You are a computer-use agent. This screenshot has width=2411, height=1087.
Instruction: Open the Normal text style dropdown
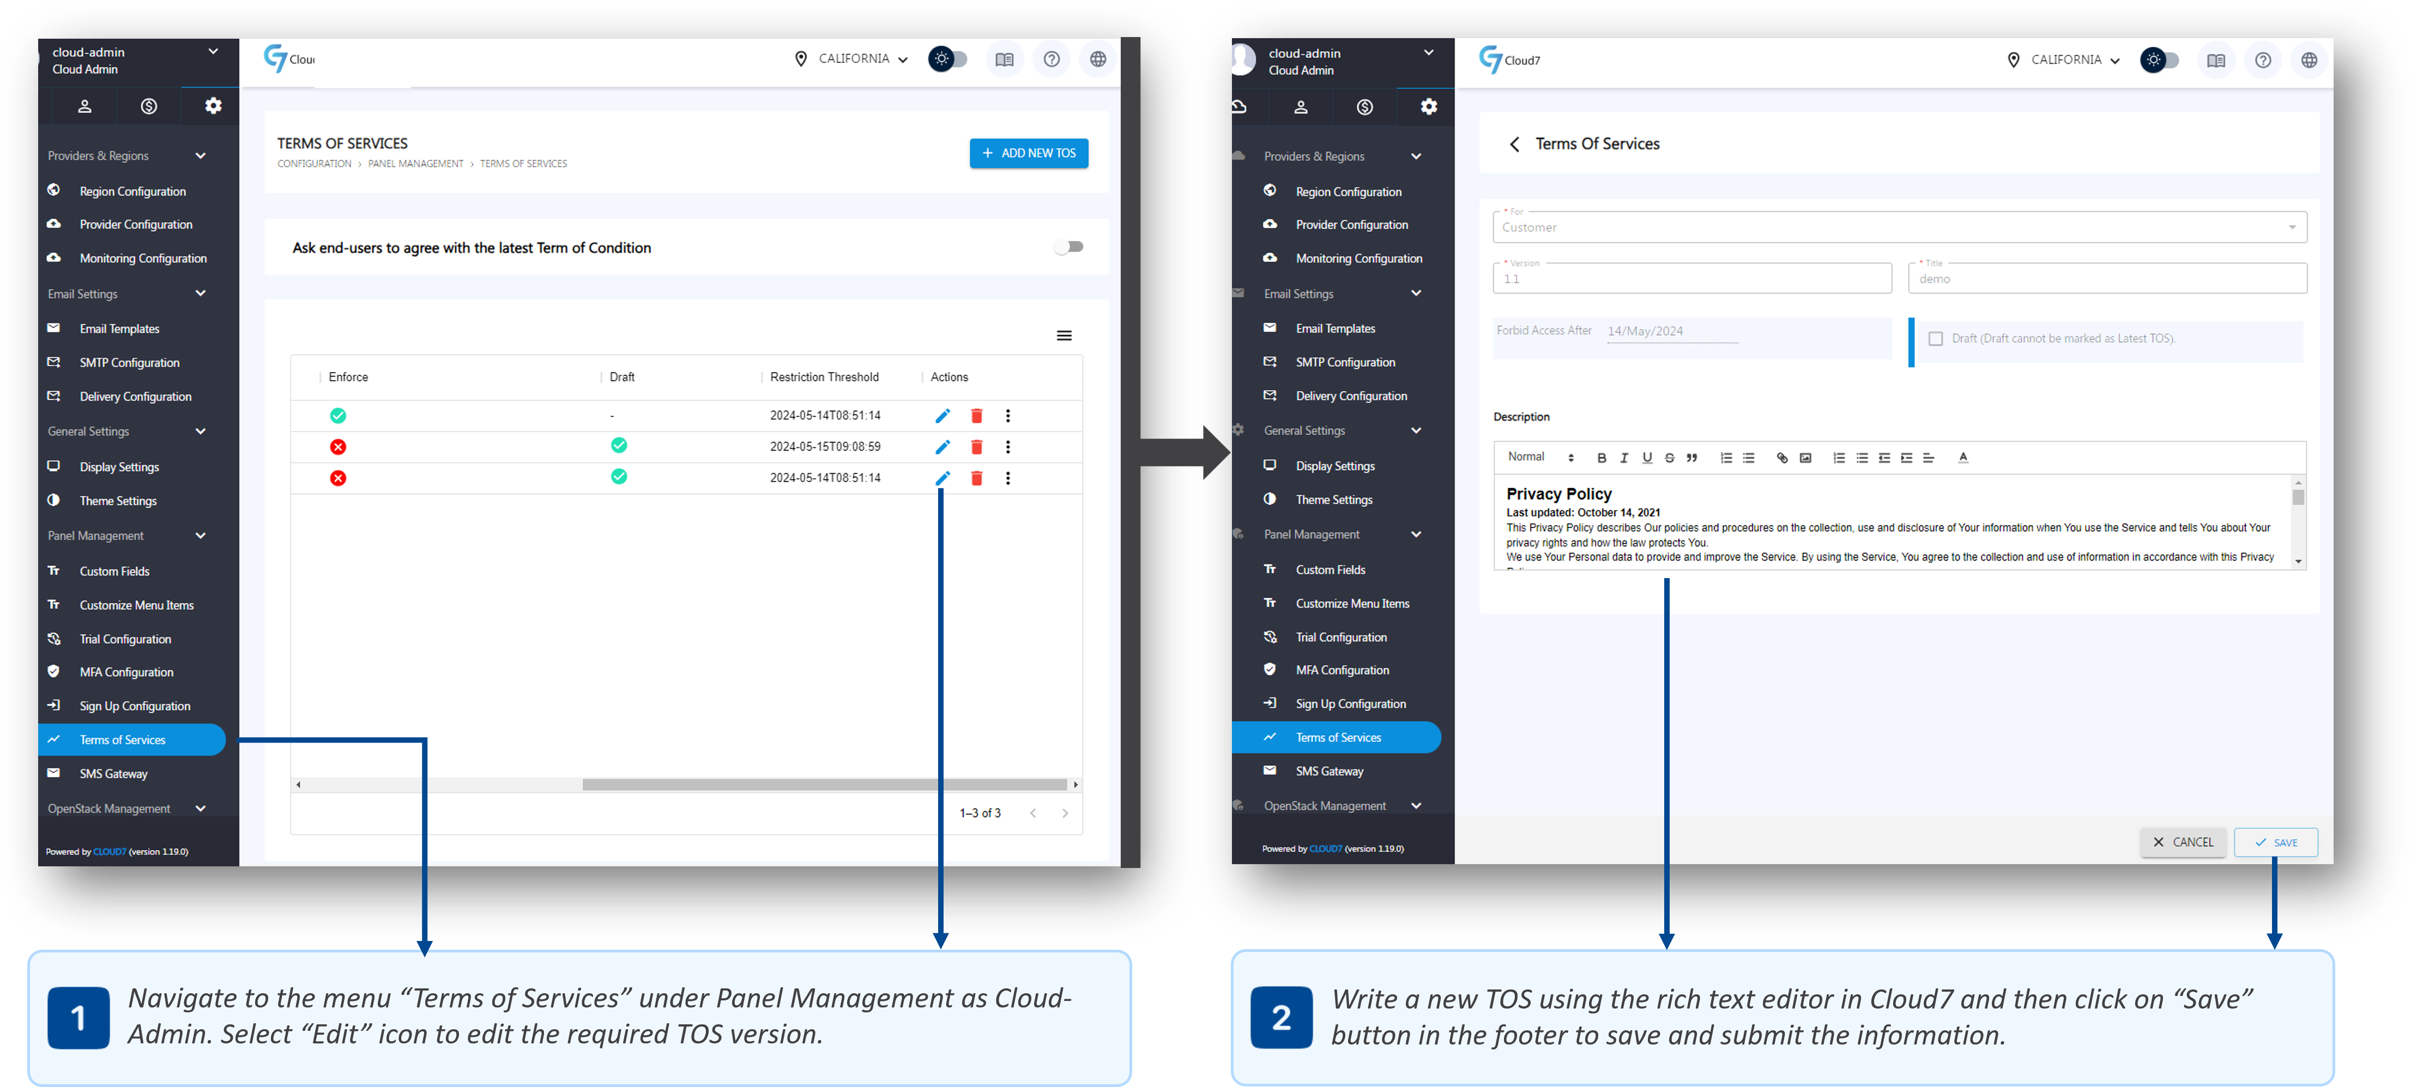coord(1539,458)
